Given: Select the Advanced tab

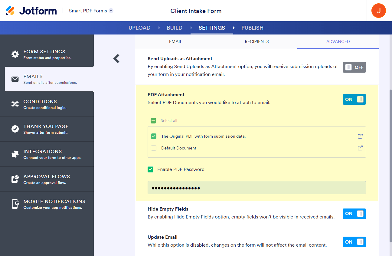Looking at the screenshot, I should point(338,41).
